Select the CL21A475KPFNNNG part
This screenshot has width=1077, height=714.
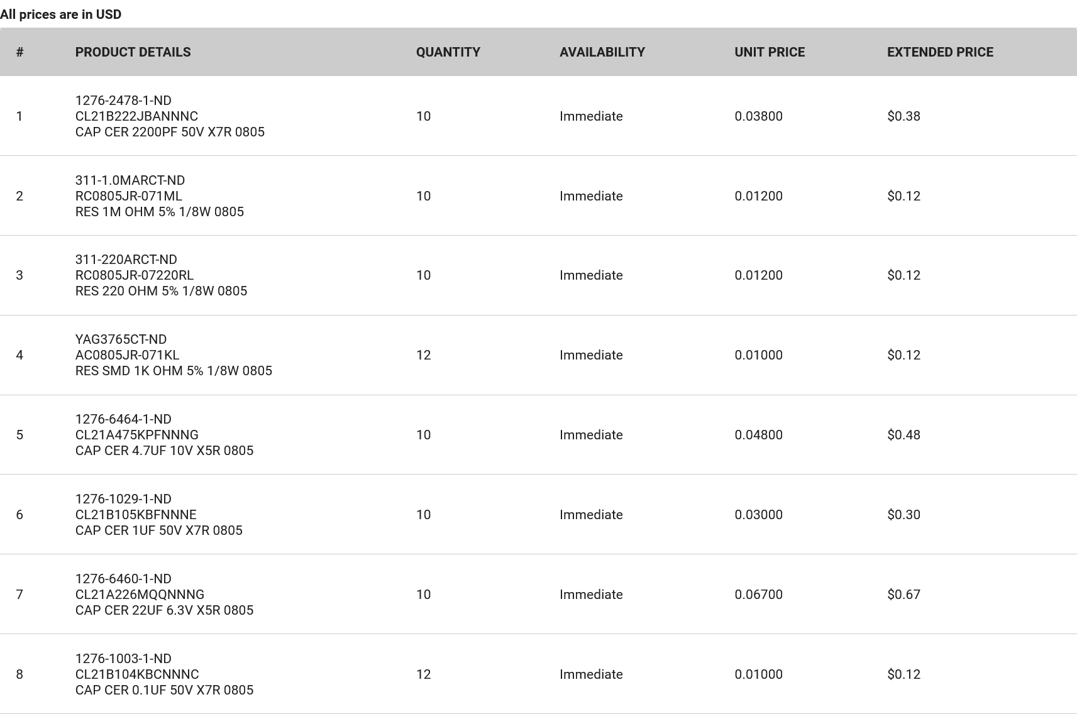click(x=136, y=435)
